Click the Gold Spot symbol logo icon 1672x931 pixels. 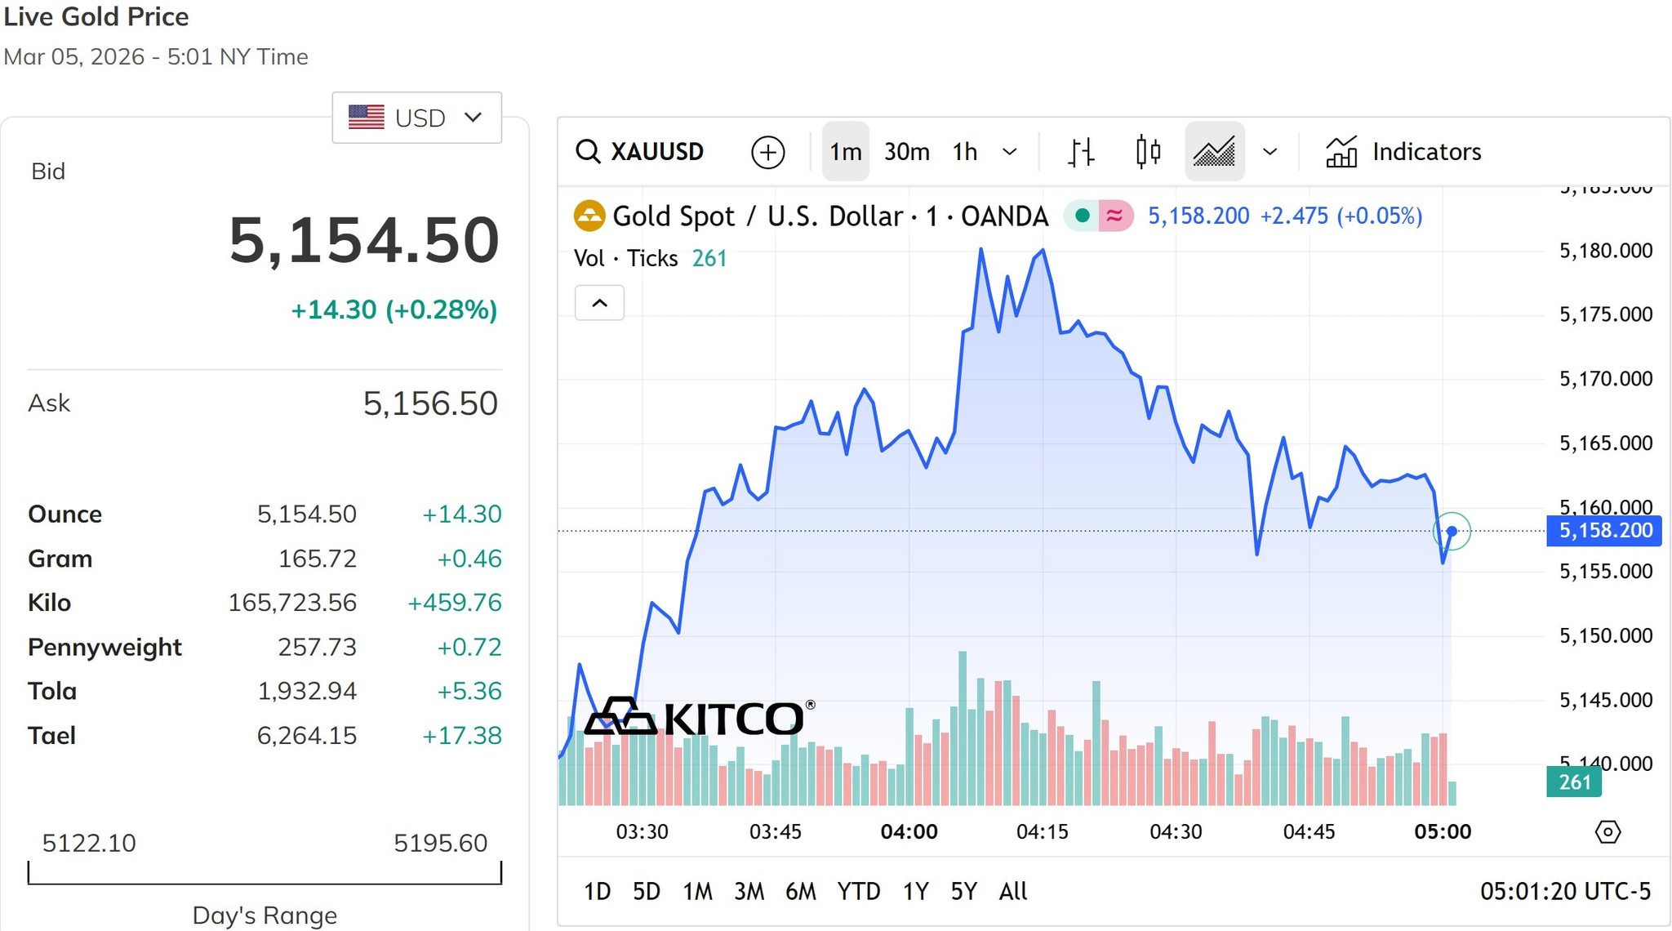click(589, 216)
